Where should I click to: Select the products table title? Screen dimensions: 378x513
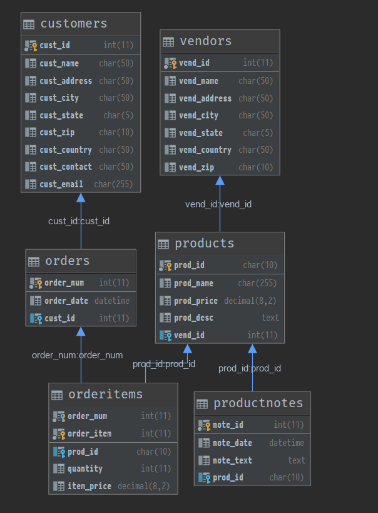coord(205,244)
